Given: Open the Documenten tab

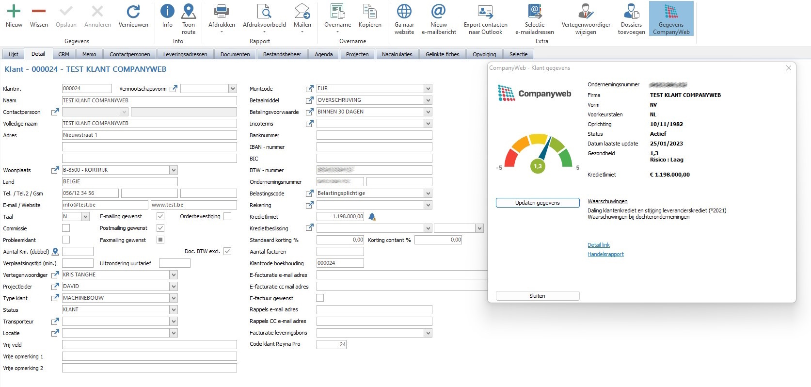Looking at the screenshot, I should click(x=235, y=54).
